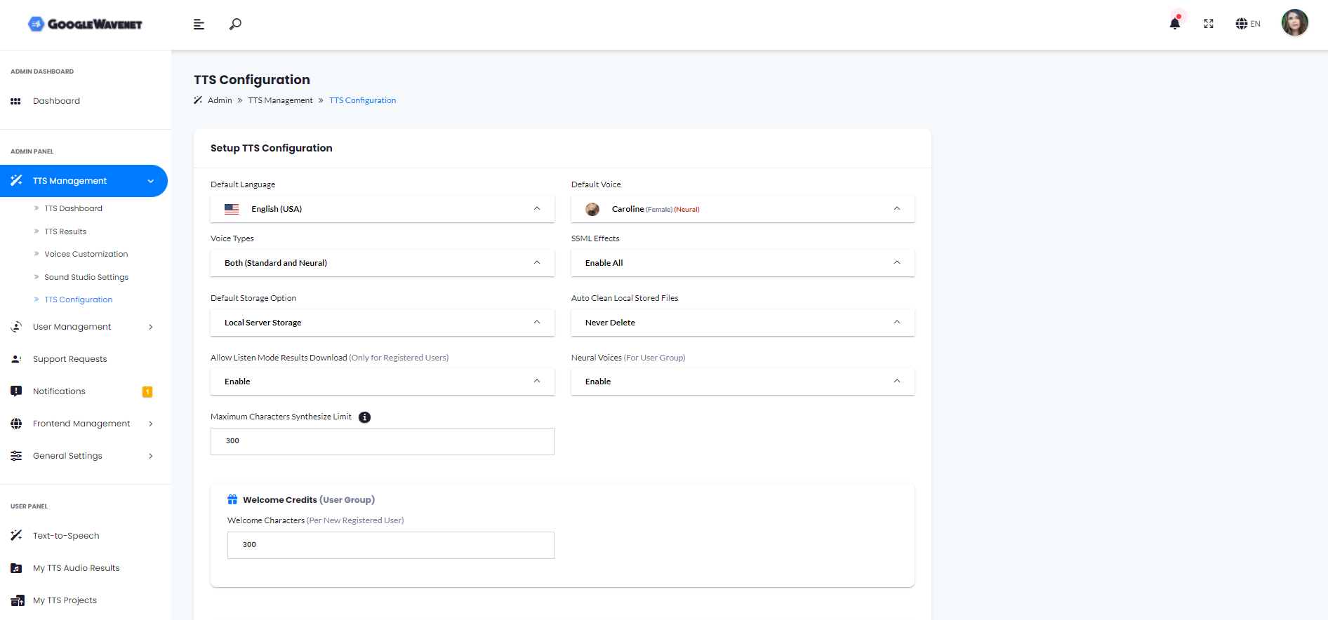
Task: Toggle fullscreen mode icon
Action: click(x=1209, y=24)
